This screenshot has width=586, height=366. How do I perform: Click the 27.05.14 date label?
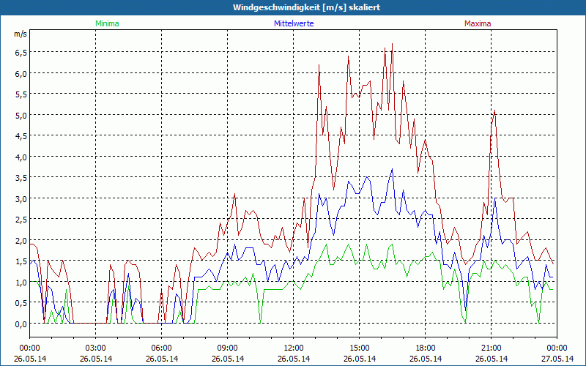(557, 359)
